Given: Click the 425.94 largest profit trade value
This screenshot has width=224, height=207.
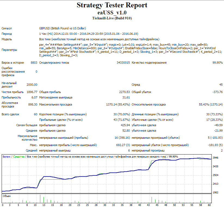Looking at the screenshot, I should click(125, 125).
